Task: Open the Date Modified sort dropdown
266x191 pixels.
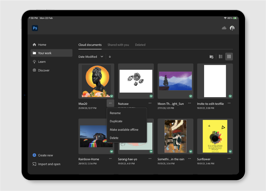Action: (91, 57)
